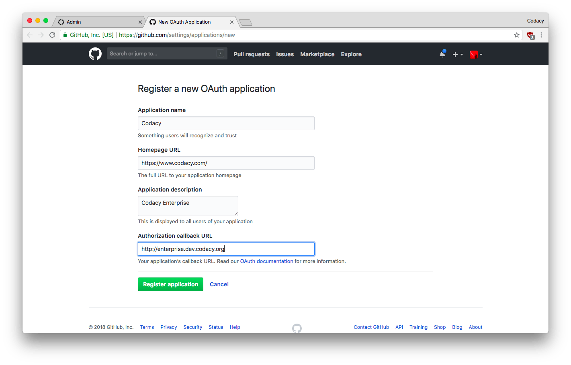Click the Register application button
Viewport: 571px width, 365px height.
click(170, 284)
